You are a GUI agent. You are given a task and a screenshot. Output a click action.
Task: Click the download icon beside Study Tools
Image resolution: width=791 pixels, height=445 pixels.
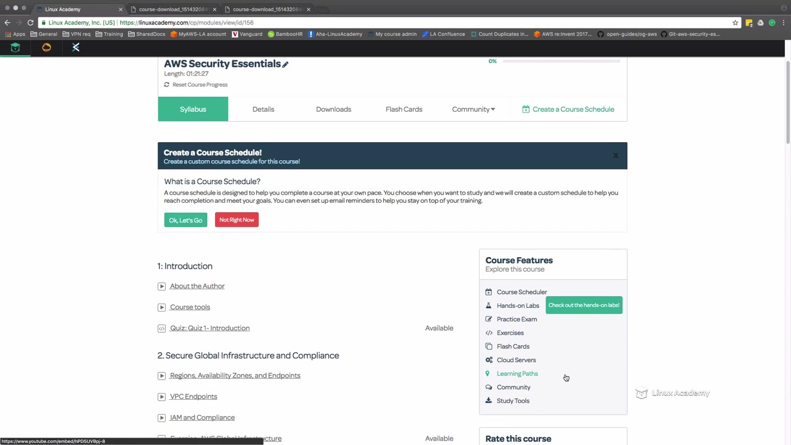click(489, 400)
